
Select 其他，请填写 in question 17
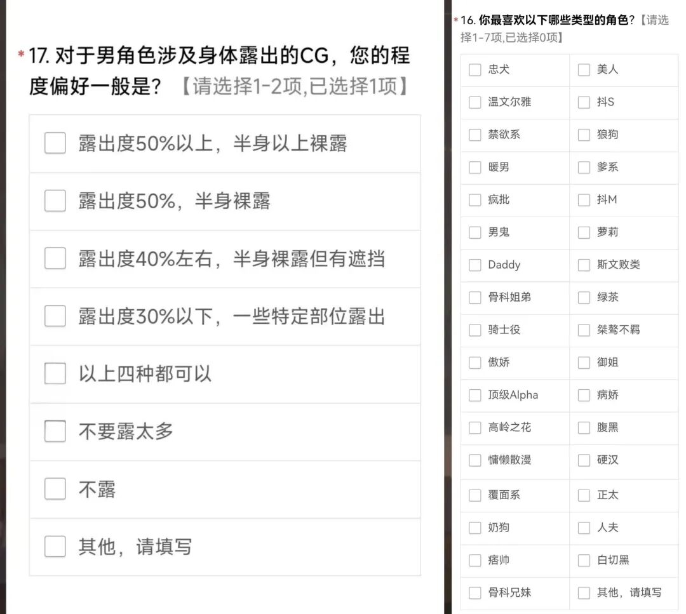[55, 547]
